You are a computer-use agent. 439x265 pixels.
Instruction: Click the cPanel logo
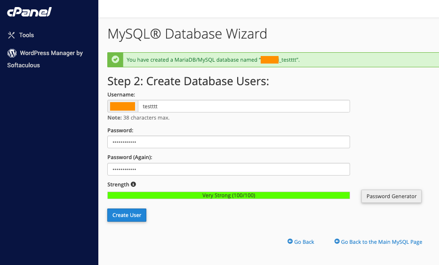[x=29, y=12]
